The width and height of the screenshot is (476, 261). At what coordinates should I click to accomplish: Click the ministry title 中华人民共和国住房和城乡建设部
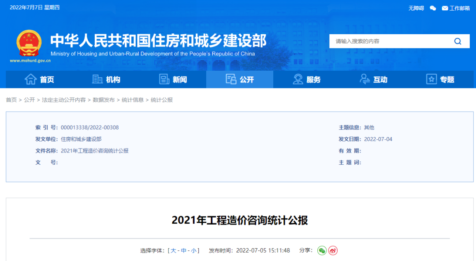pos(159,40)
